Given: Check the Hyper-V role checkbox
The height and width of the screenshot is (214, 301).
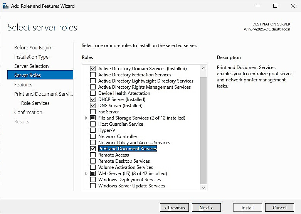Looking at the screenshot, I should click(93, 130).
